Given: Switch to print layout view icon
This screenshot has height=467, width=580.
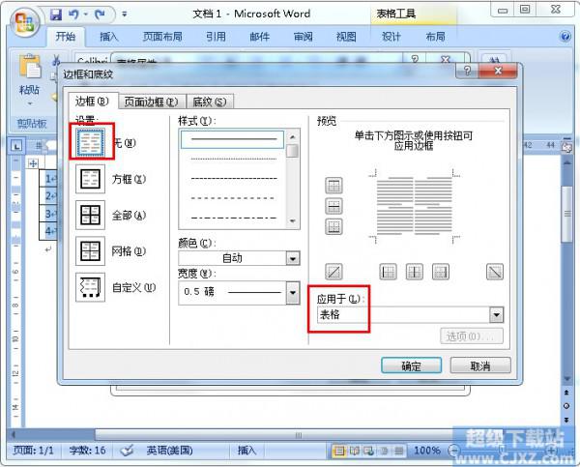Looking at the screenshot, I should tap(339, 451).
